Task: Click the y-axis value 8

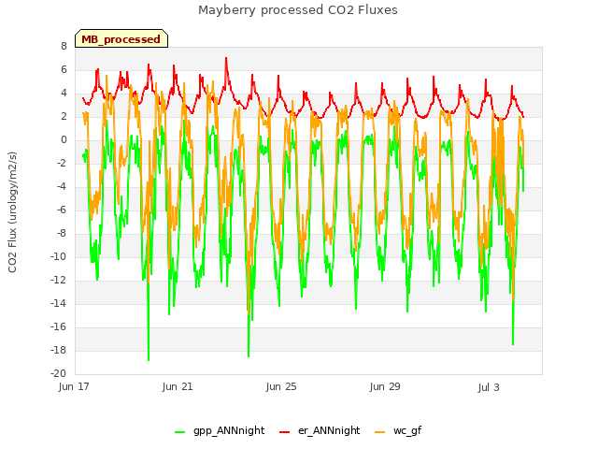Action: [64, 46]
